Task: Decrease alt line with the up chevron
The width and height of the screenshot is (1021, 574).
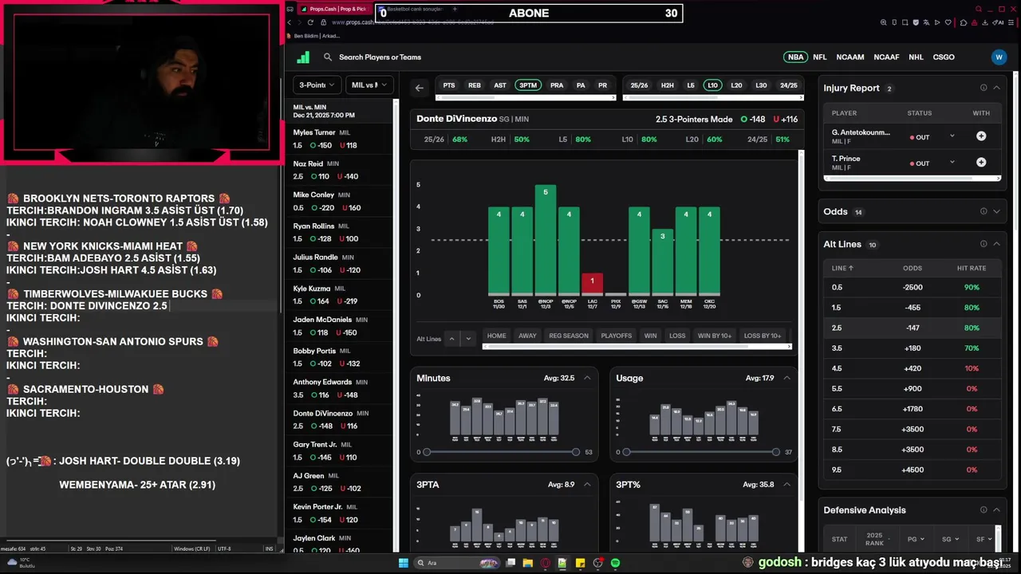Action: 451,339
